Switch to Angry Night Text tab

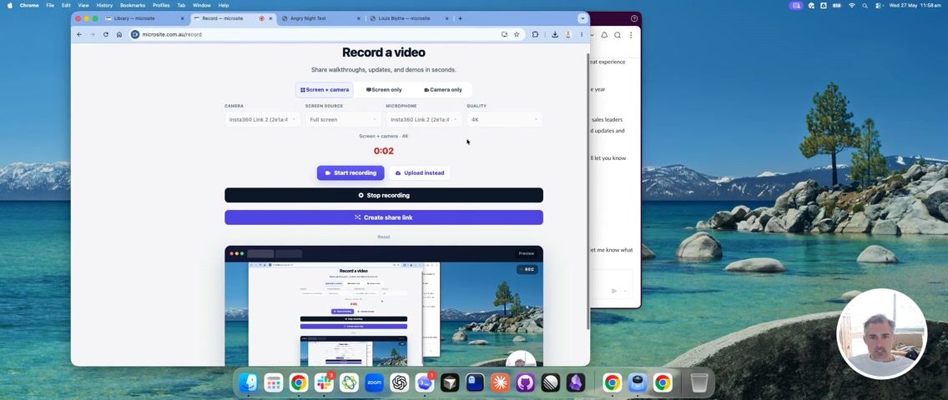[319, 18]
